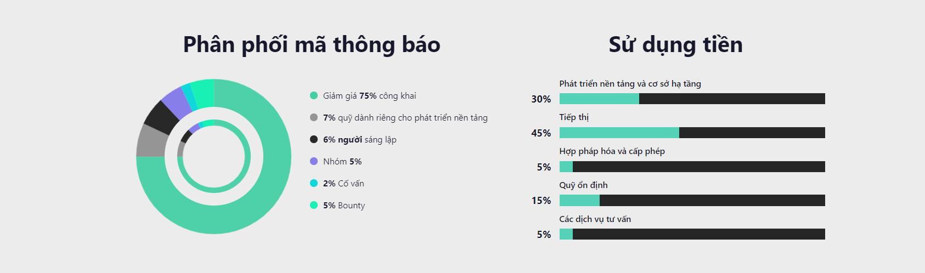Click the Quỹ ổn định 15% bar
The width and height of the screenshot is (925, 273).
coord(692,201)
